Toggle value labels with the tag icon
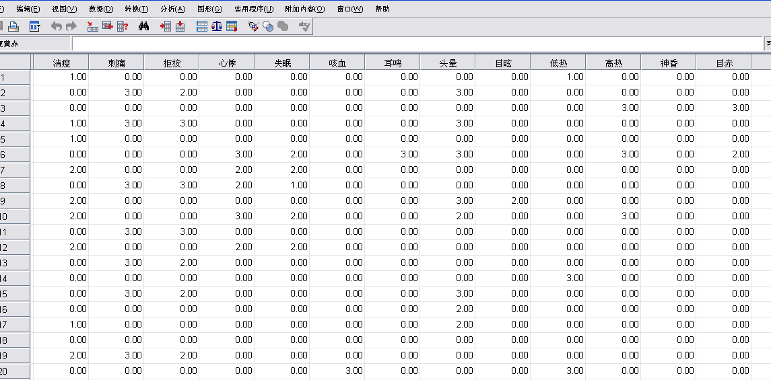 tap(253, 26)
